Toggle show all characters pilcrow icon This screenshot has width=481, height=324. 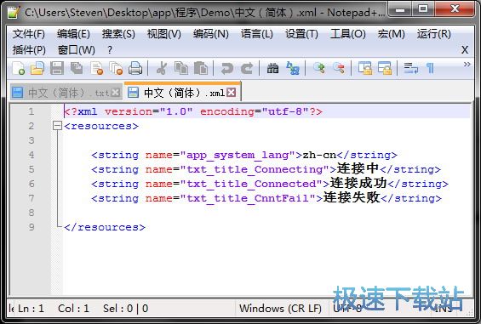431,68
